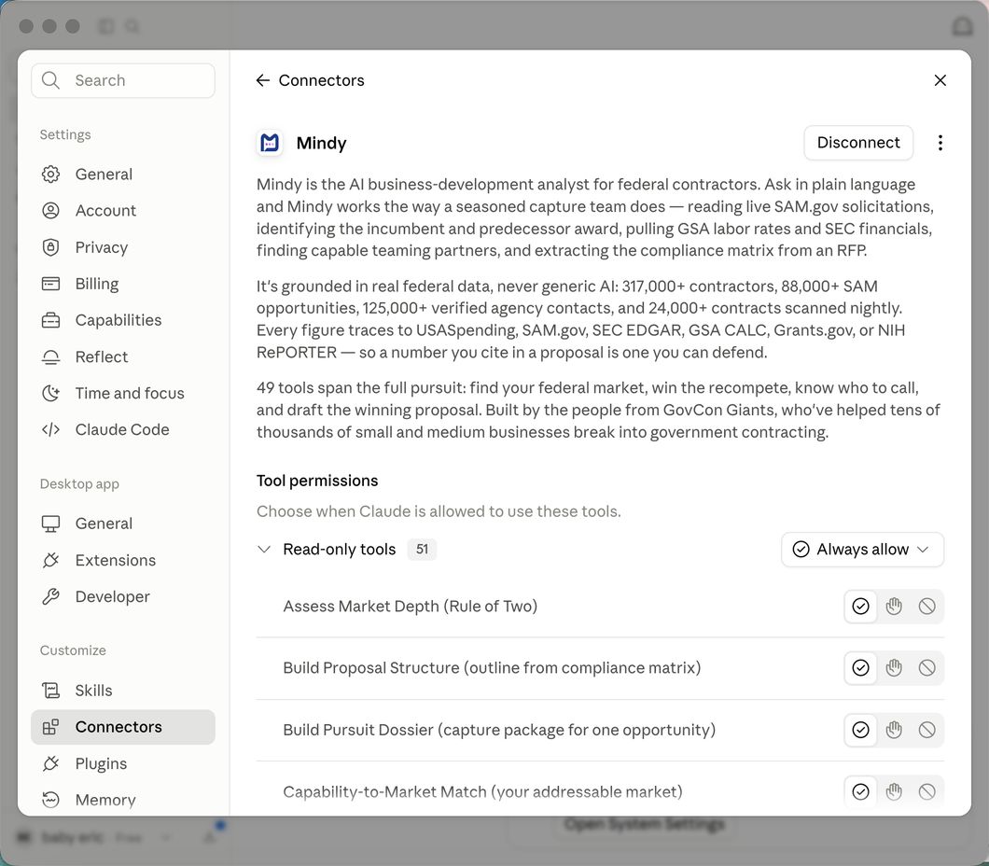Click the Memory sidebar icon

(50, 800)
